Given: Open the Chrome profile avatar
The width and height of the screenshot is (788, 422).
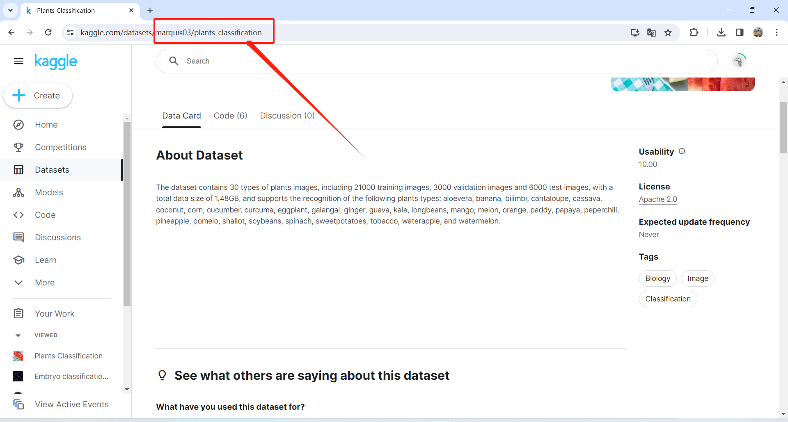Looking at the screenshot, I should point(758,32).
